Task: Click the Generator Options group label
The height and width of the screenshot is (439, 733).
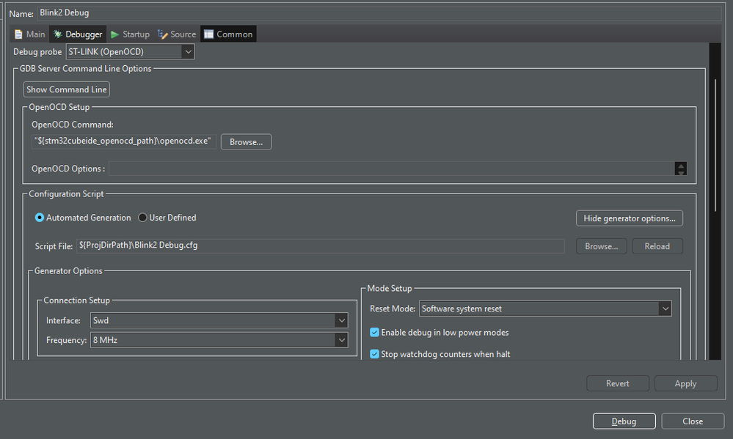Action: pyautogui.click(x=68, y=271)
